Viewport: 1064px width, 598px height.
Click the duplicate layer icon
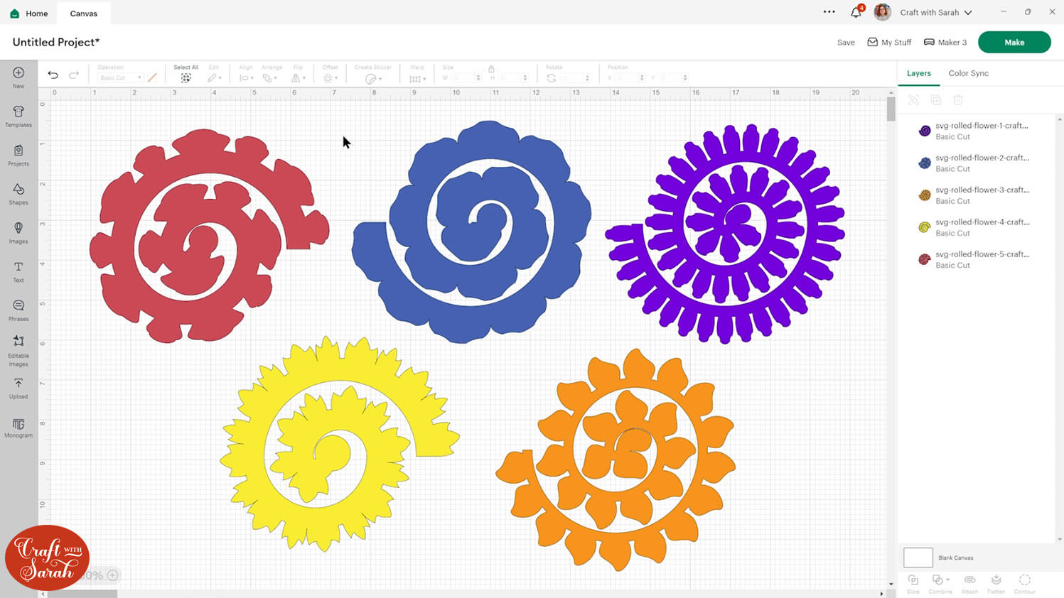936,100
